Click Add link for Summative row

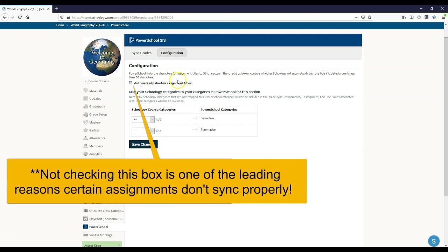[159, 131]
